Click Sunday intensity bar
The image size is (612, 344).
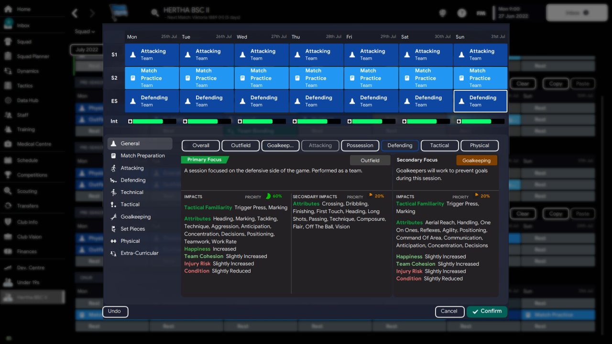point(481,121)
